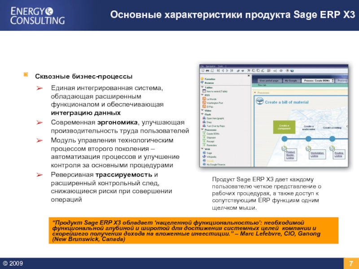Click the Print icon in embedded toolbar

click(207, 71)
